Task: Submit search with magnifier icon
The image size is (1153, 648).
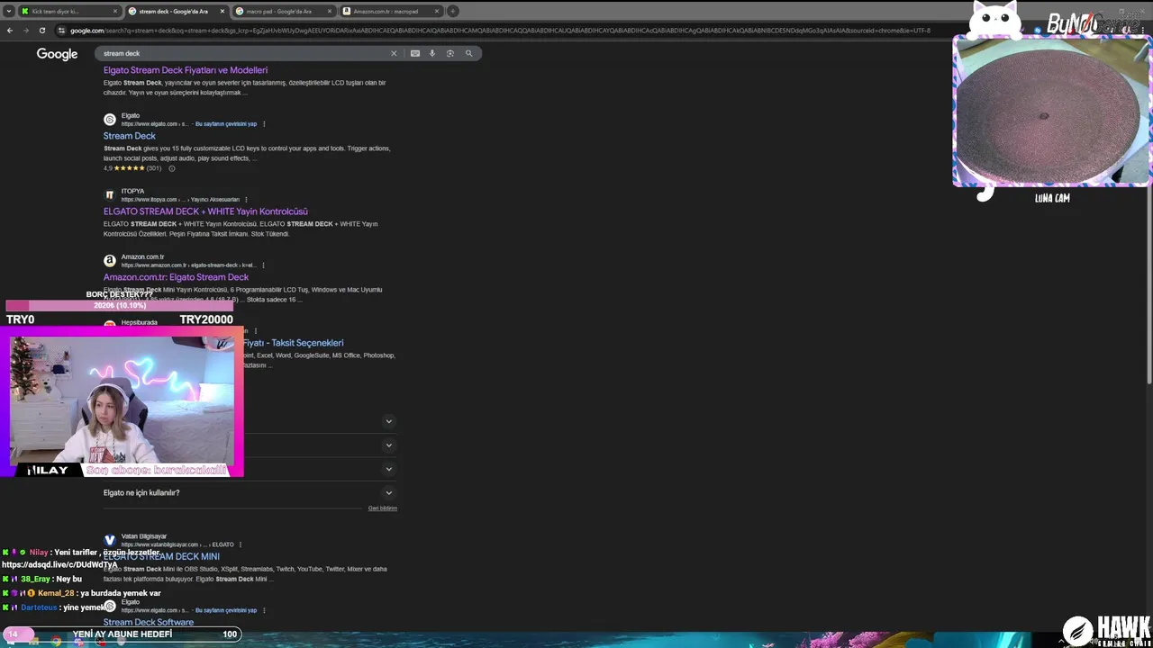Action: pyautogui.click(x=468, y=53)
